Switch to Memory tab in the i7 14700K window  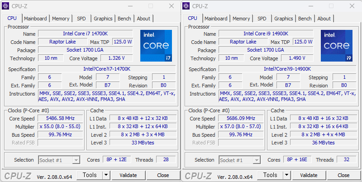click(61, 19)
